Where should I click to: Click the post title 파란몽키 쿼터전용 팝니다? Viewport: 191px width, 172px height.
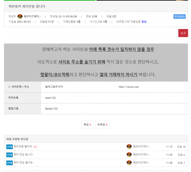tap(27, 6)
